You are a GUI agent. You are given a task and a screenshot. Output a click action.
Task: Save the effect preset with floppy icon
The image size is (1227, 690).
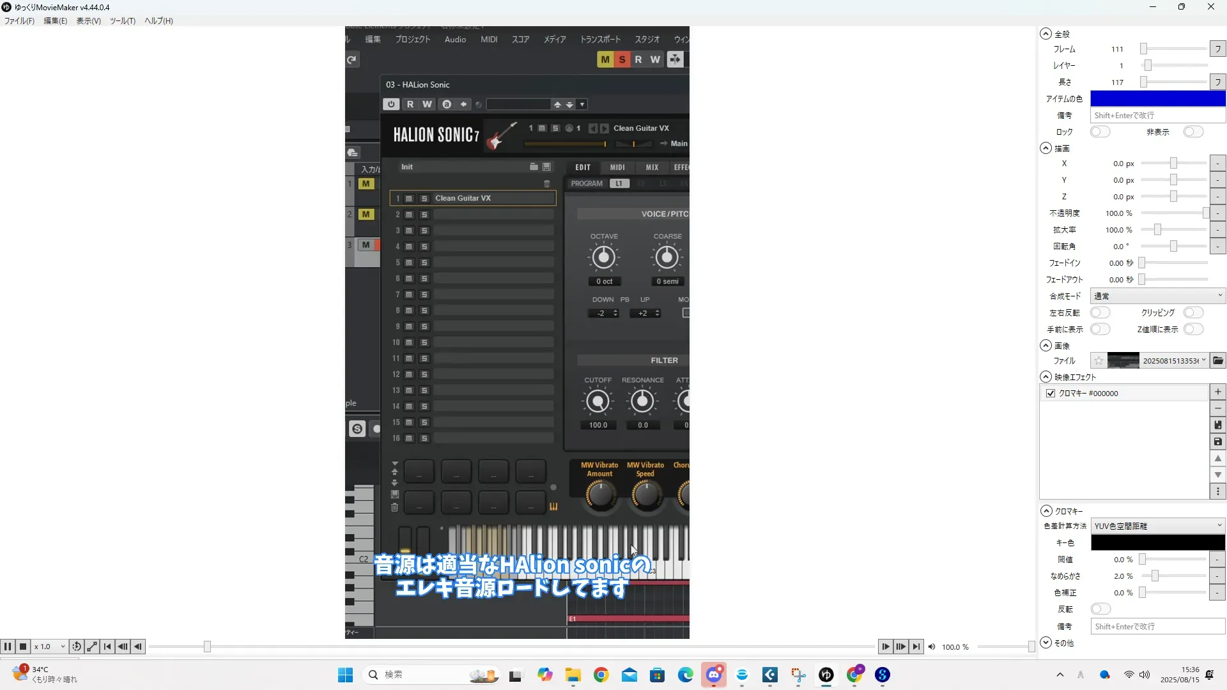pos(1218,442)
